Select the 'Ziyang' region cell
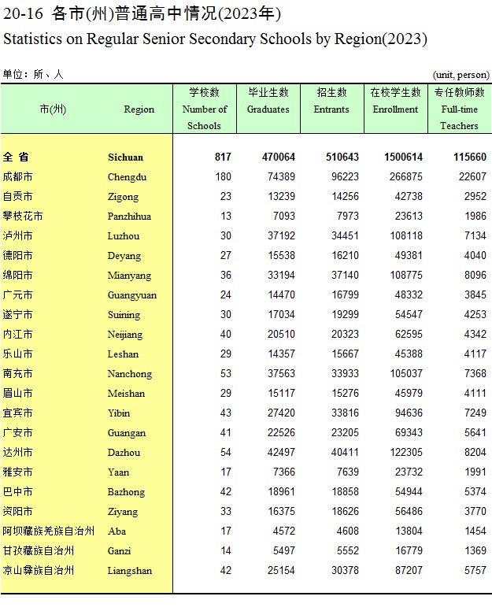Screen dimensions: 492x611 123,512
